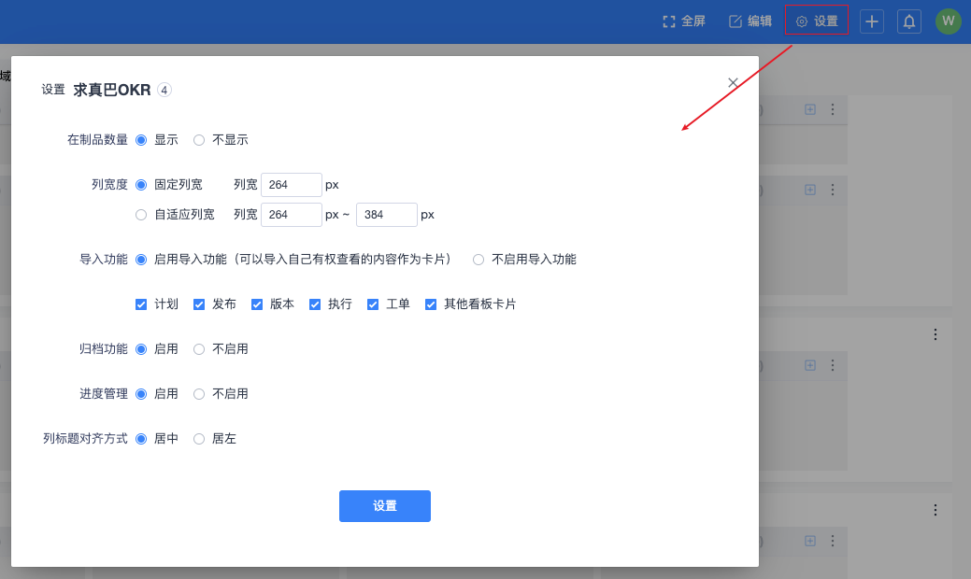
Task: Uncheck the 版本 checkbox
Action: pyautogui.click(x=257, y=304)
